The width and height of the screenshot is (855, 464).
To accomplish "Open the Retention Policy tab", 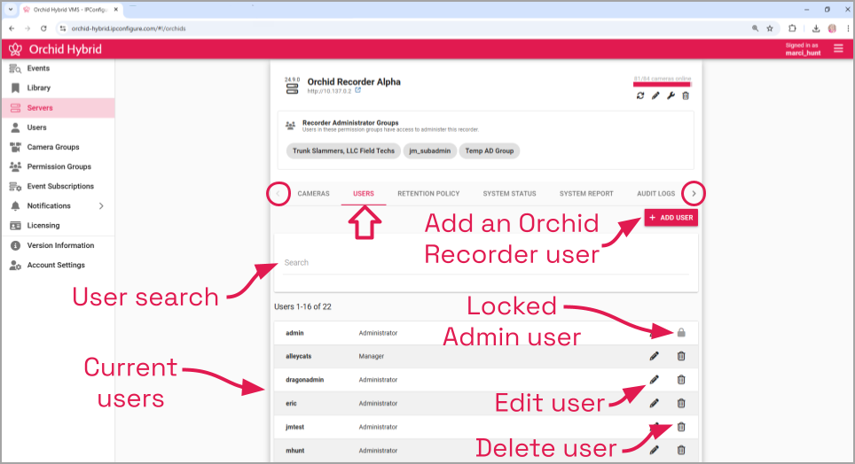I will pos(428,193).
